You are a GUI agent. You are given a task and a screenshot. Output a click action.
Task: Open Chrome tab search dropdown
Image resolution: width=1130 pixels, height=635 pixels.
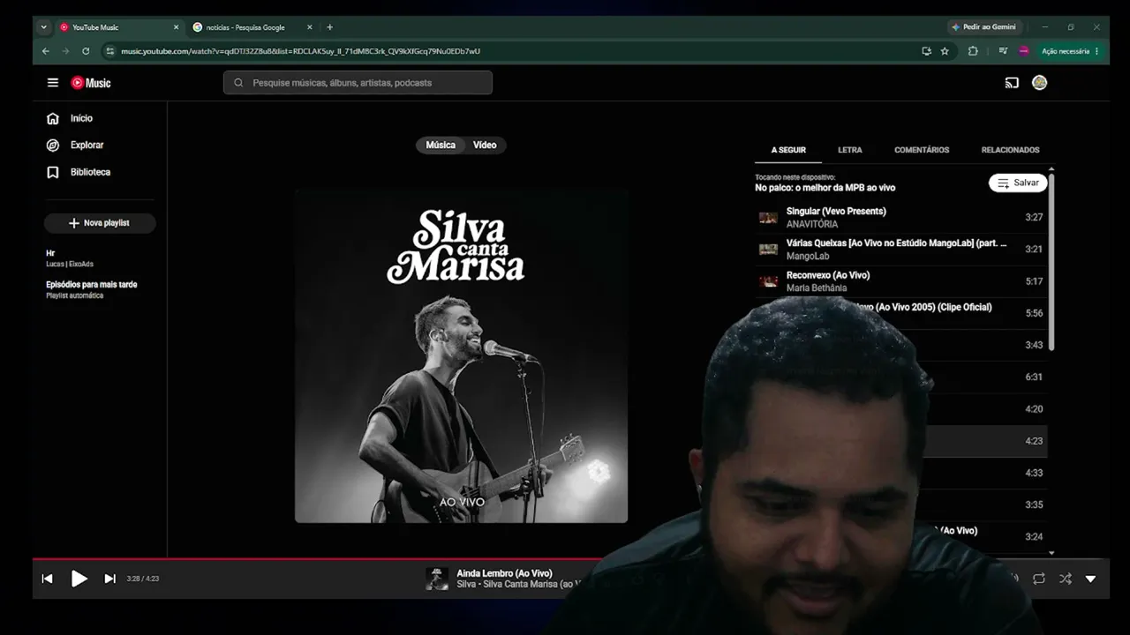click(44, 27)
